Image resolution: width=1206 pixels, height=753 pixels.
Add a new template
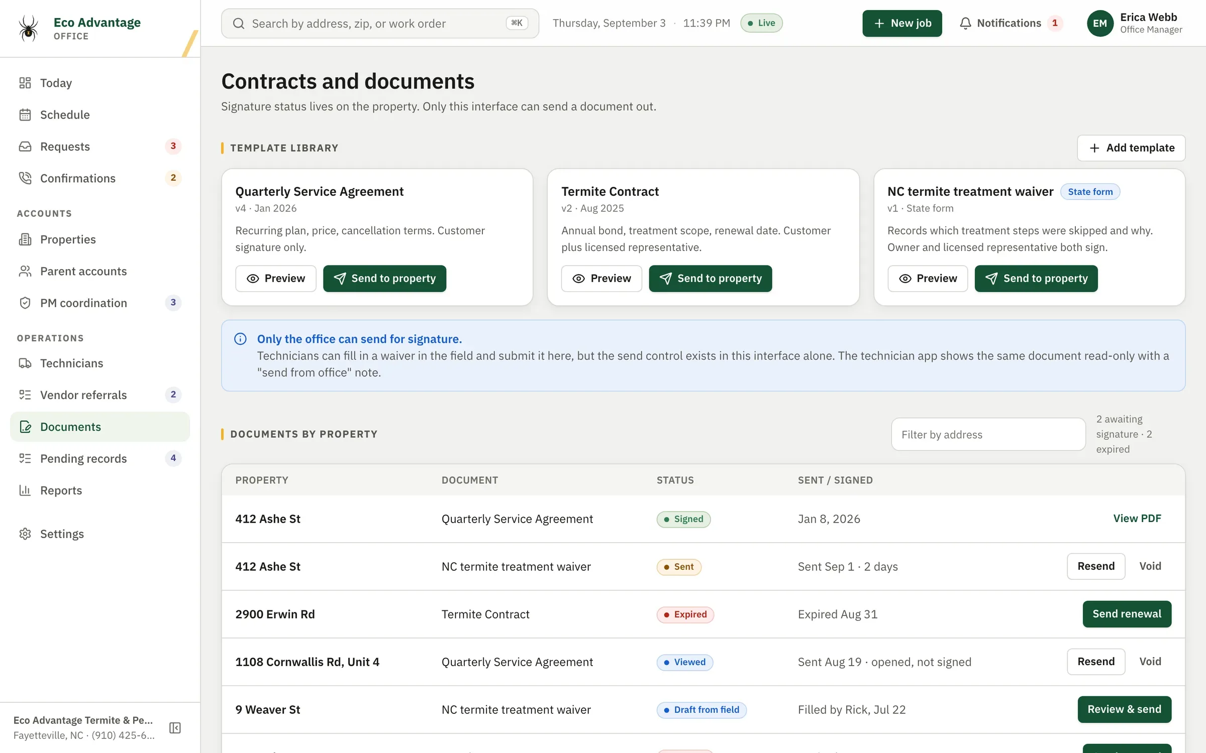point(1131,148)
